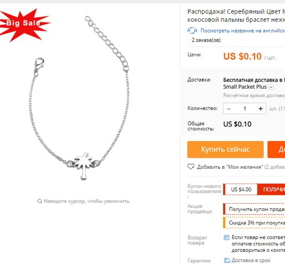
Task: Click the translate icon beside the title link
Action: click(192, 30)
